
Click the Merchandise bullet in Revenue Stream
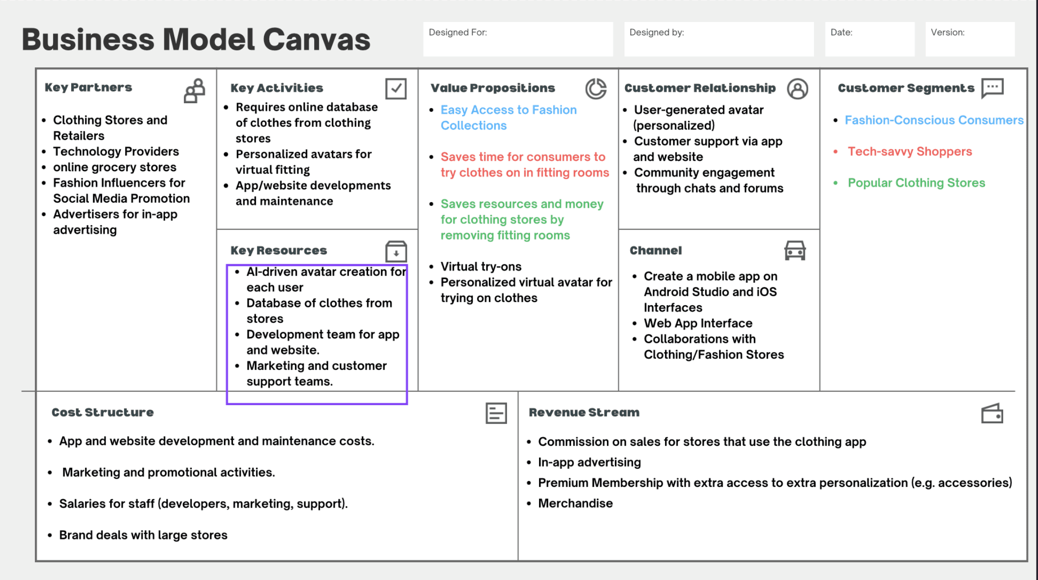[575, 503]
